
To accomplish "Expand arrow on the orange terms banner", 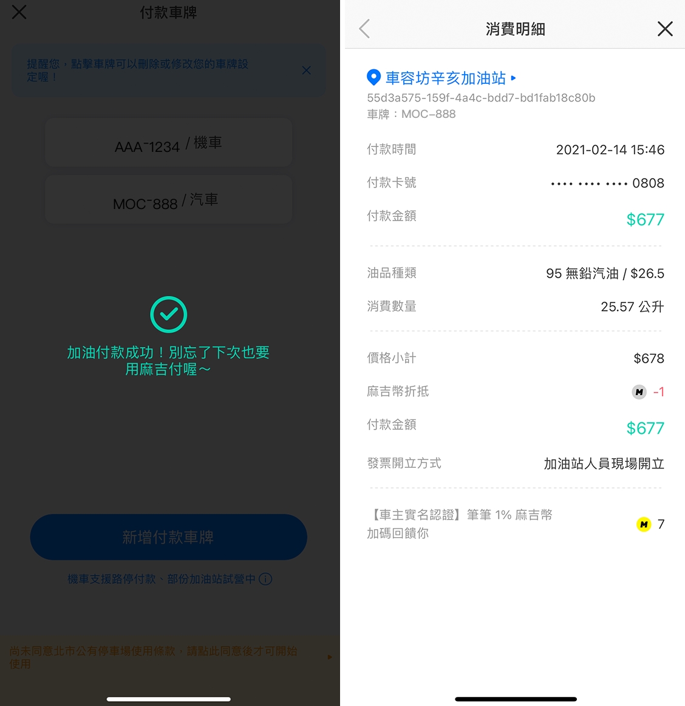I will pyautogui.click(x=330, y=657).
